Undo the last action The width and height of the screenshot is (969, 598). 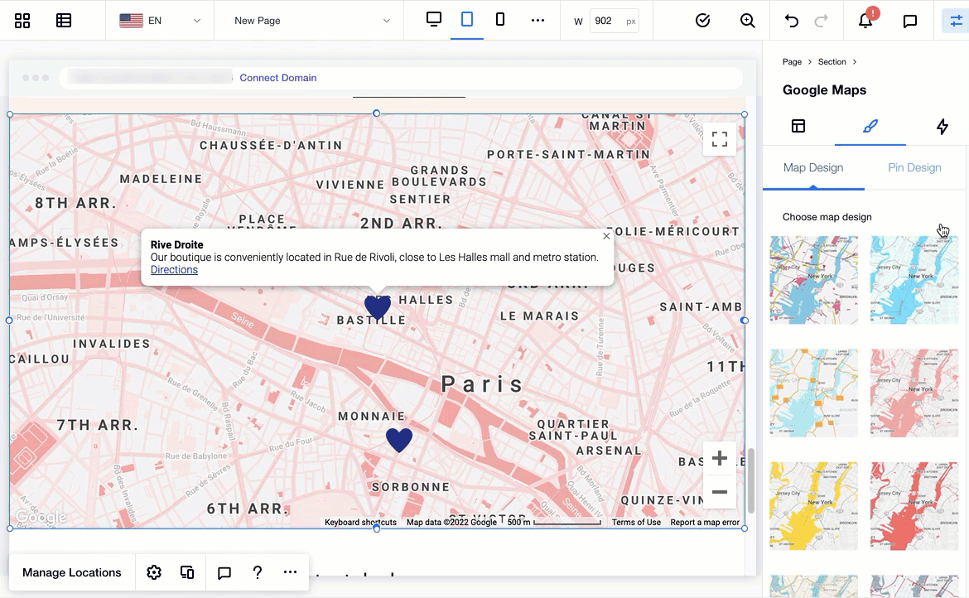tap(791, 21)
